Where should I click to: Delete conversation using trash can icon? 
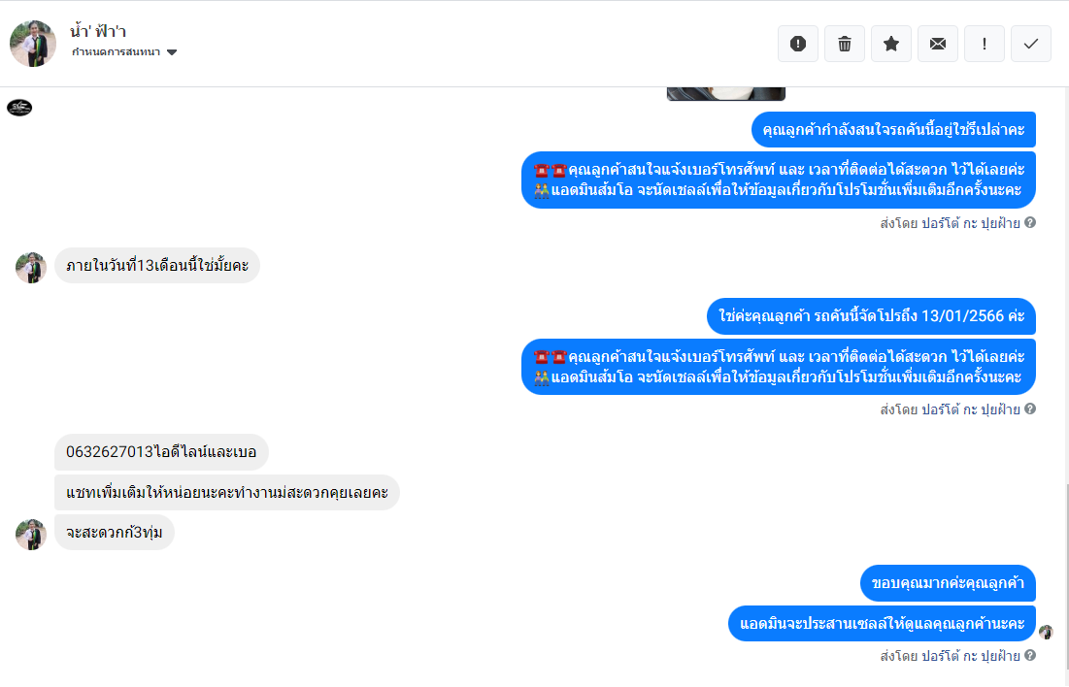click(x=844, y=44)
